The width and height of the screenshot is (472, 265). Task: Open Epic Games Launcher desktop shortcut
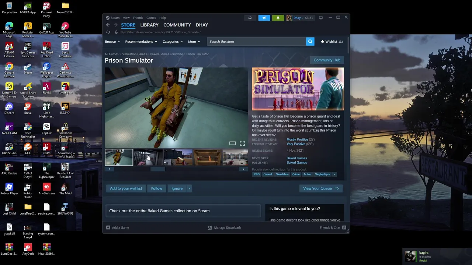point(28,50)
